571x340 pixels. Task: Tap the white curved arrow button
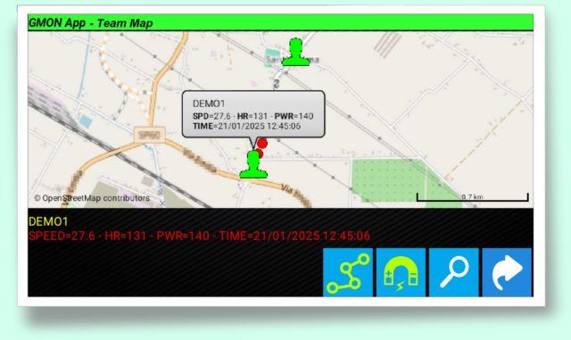point(507,272)
